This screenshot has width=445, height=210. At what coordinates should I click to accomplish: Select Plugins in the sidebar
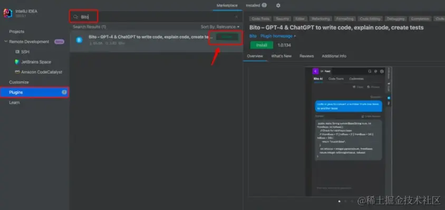tap(35, 93)
